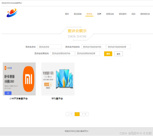This screenshot has height=136, width=153.
Task: Click the footer 欢迎访问毕业生就业管理平台 text
Action: click(76, 131)
